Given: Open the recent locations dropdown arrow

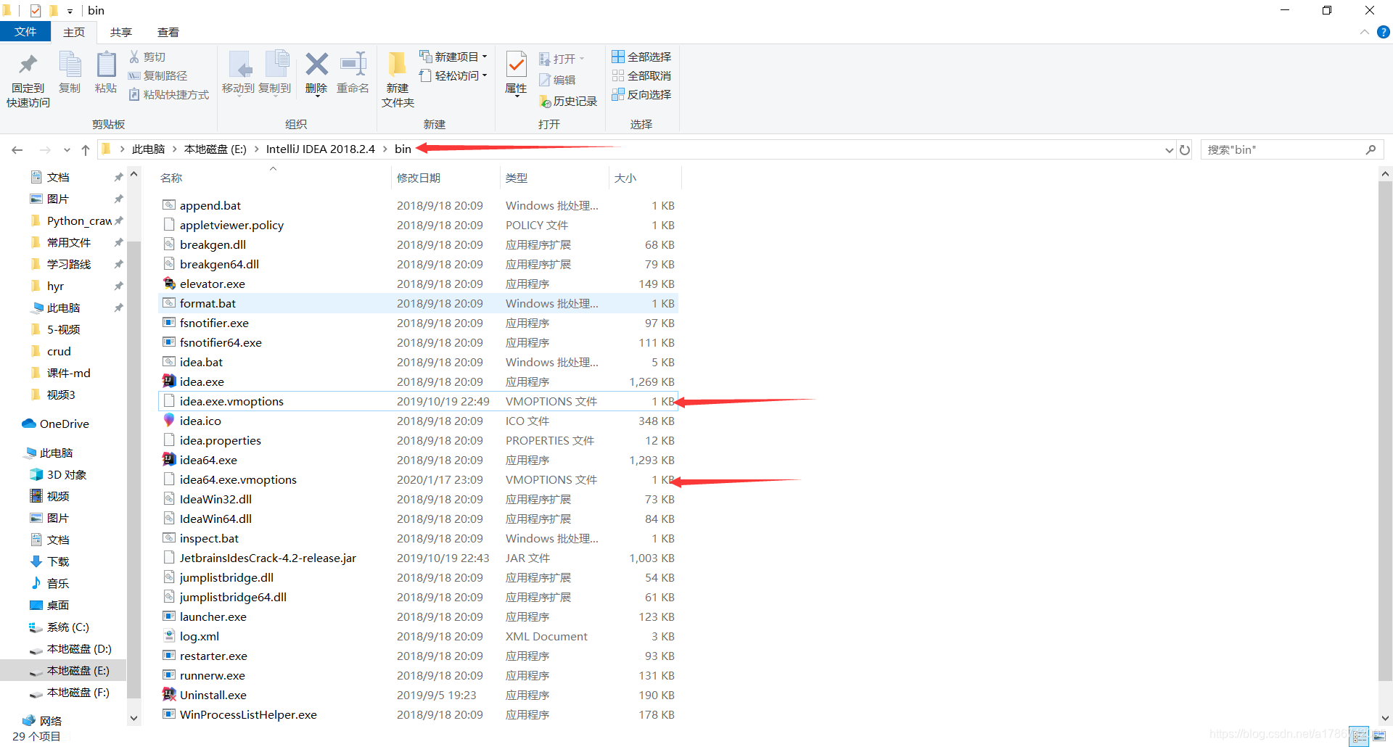Looking at the screenshot, I should coord(67,149).
